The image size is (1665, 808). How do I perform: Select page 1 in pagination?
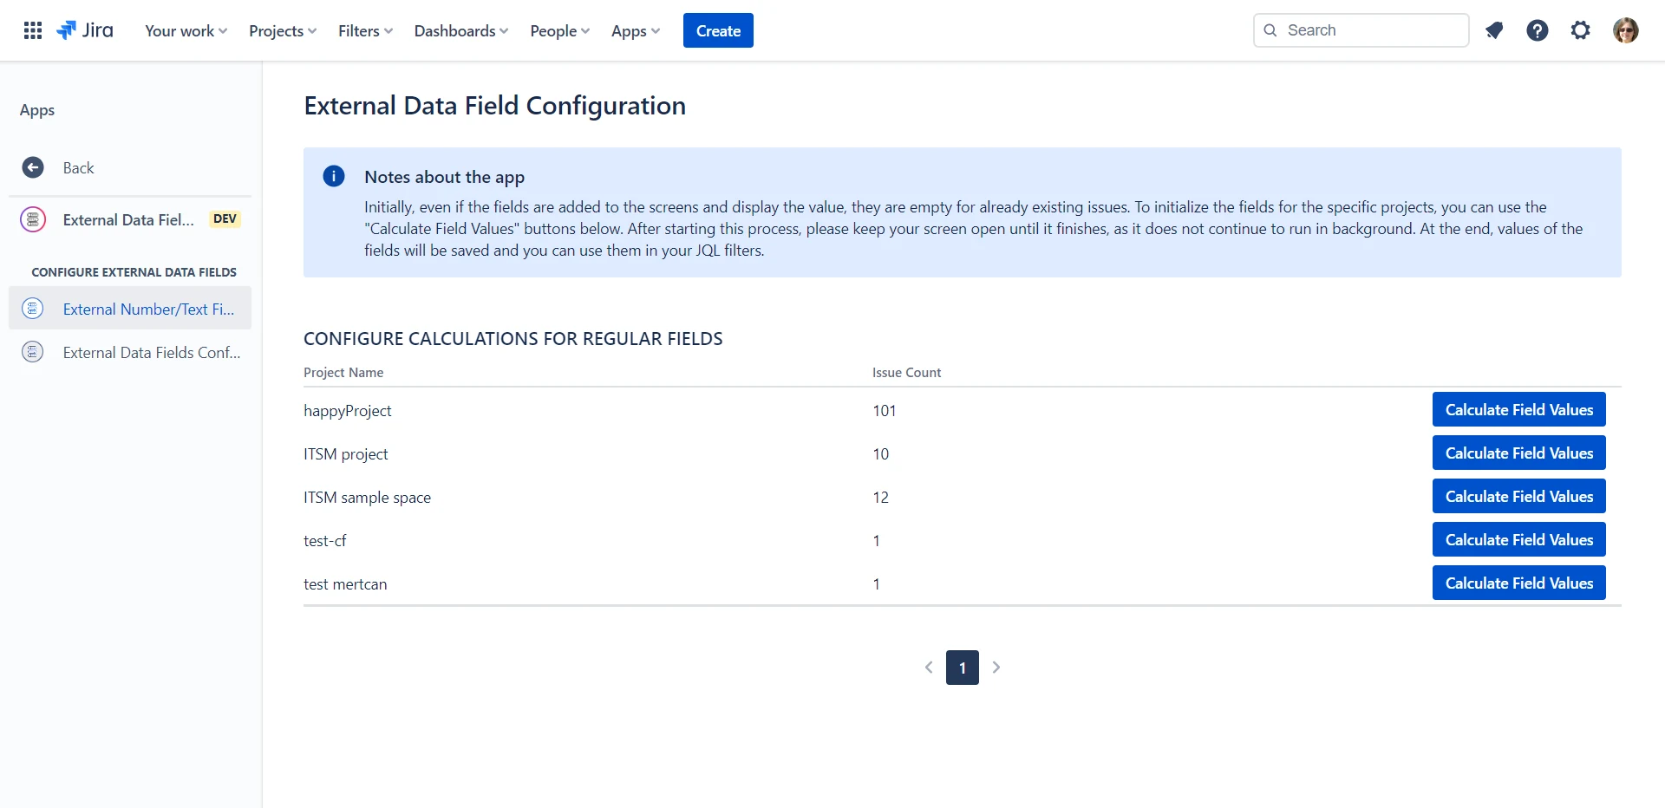point(963,668)
